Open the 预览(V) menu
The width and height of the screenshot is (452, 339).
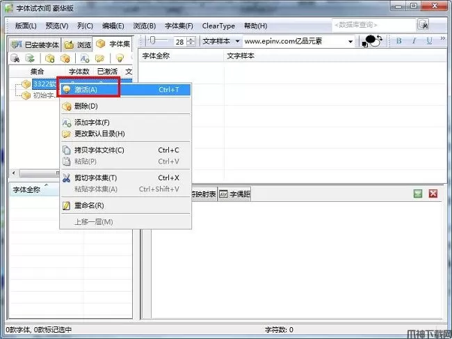(x=57, y=26)
